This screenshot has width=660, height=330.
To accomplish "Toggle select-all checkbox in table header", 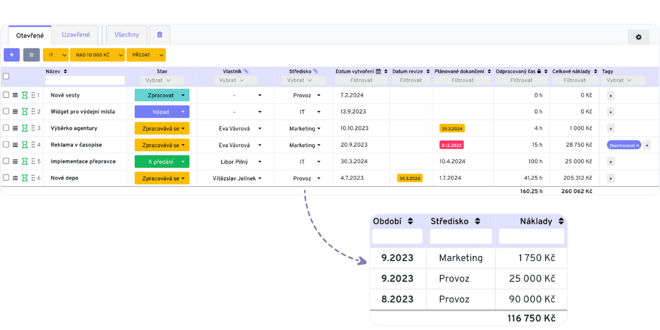I will (x=6, y=76).
